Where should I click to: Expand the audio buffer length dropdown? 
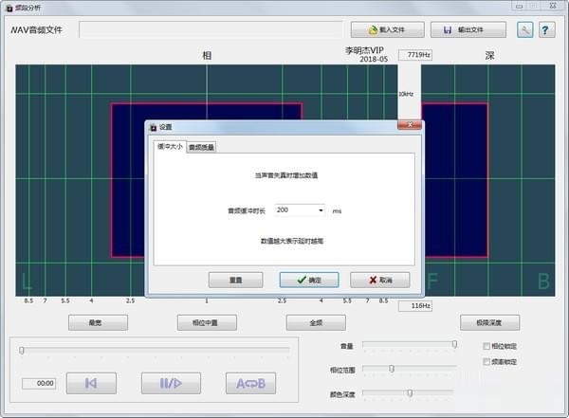(x=321, y=210)
